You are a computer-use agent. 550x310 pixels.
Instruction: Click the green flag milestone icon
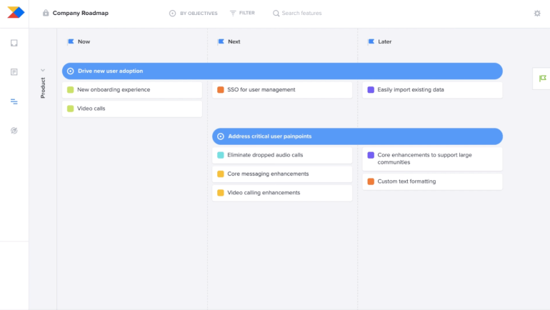coord(542,78)
